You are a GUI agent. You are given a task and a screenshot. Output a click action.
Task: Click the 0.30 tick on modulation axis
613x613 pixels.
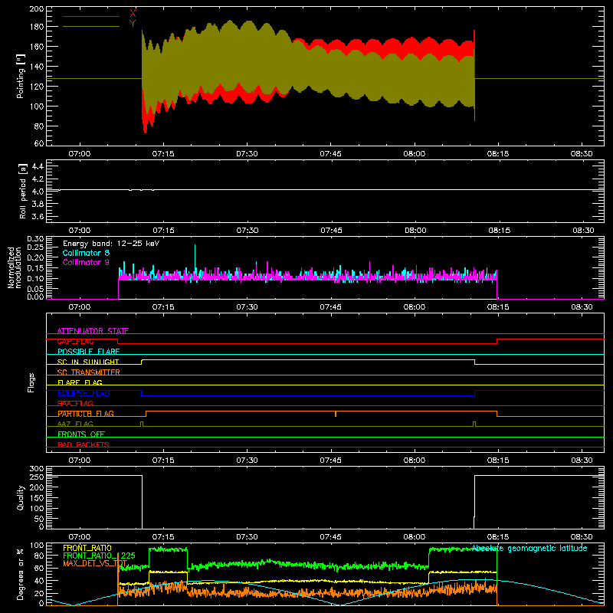(35, 238)
